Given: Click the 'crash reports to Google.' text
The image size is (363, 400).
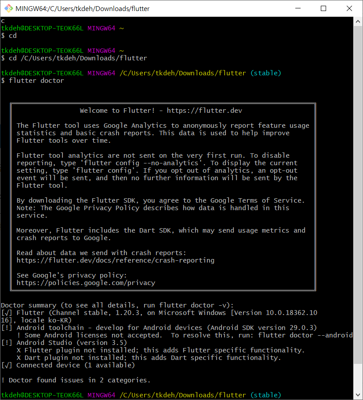Looking at the screenshot, I should pyautogui.click(x=64, y=238).
